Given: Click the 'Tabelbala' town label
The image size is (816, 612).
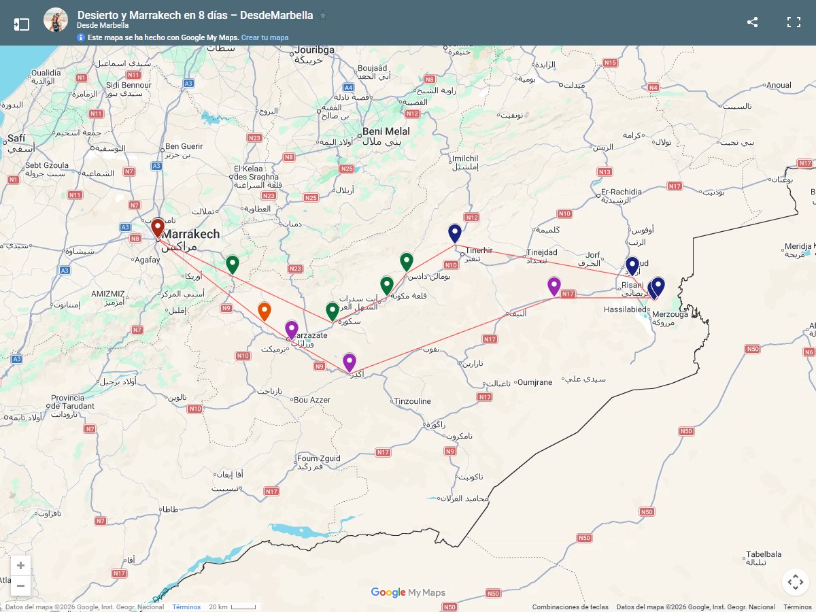Looking at the screenshot, I should [x=764, y=554].
